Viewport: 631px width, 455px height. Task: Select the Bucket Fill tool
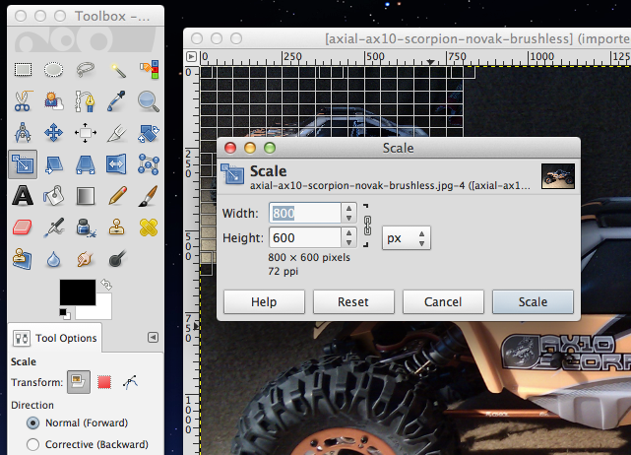click(x=54, y=195)
